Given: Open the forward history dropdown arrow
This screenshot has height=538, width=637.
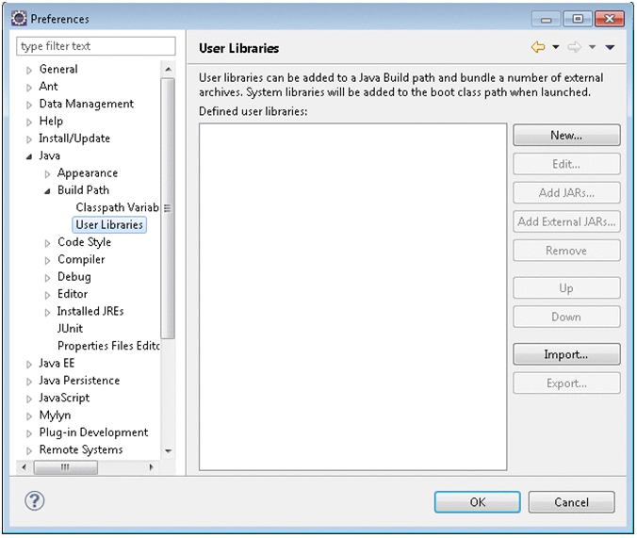Looking at the screenshot, I should (x=593, y=47).
